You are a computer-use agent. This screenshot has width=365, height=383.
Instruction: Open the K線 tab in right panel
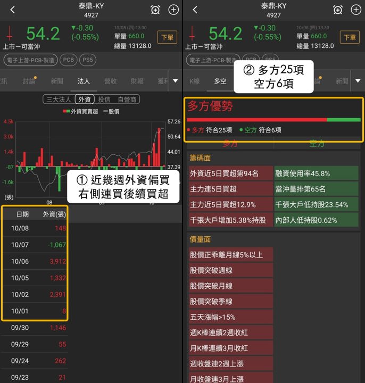[194, 81]
